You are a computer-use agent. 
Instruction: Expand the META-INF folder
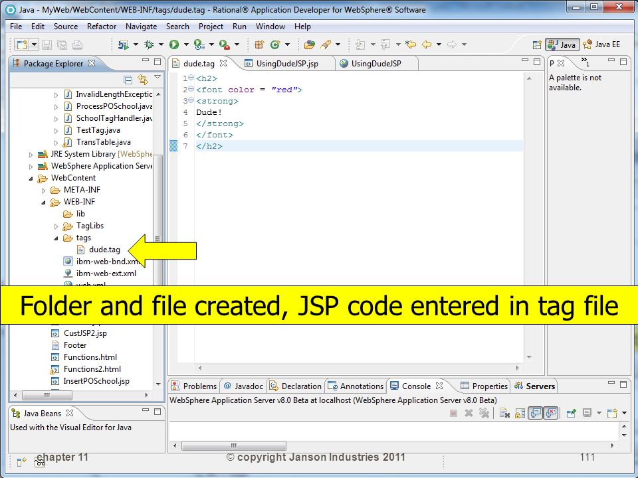[44, 191]
